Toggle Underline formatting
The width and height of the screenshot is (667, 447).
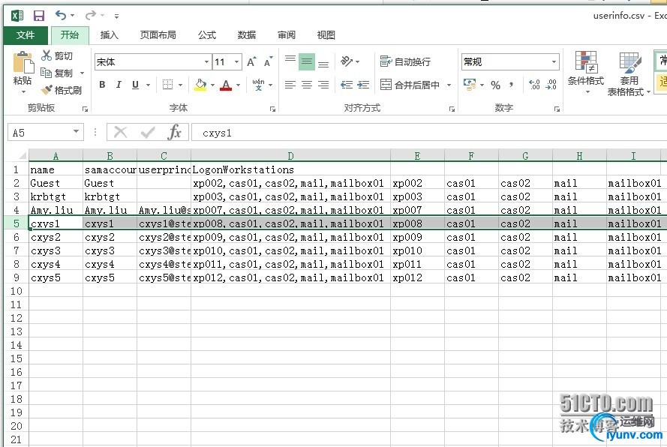(x=135, y=85)
